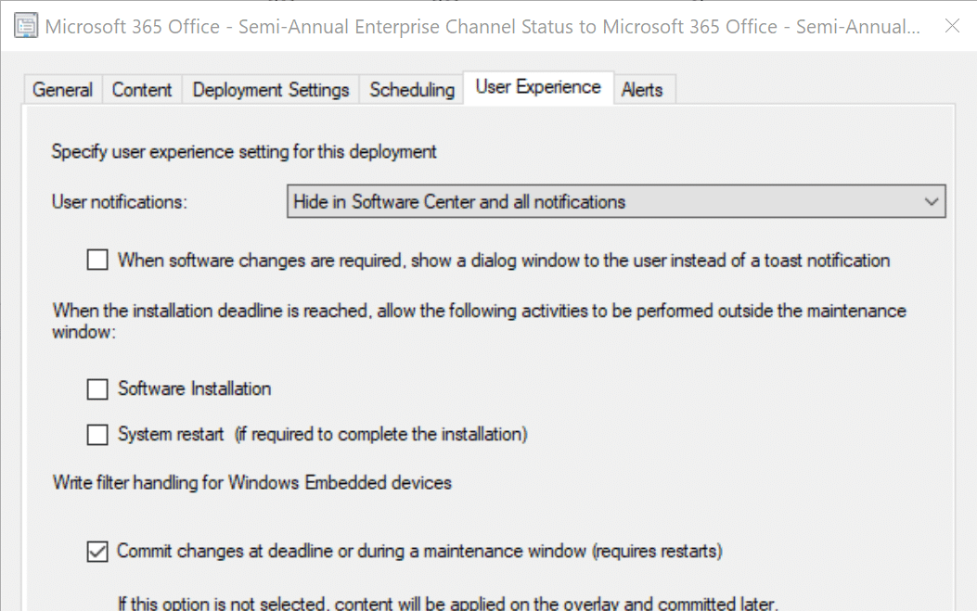Close the deployment properties dialog
The width and height of the screenshot is (977, 611).
click(x=951, y=26)
